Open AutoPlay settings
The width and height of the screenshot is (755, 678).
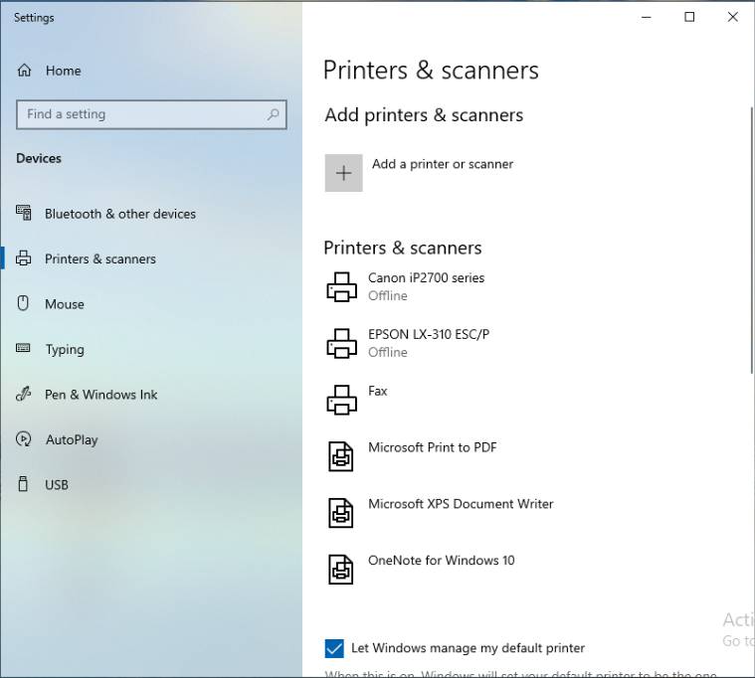pos(72,439)
